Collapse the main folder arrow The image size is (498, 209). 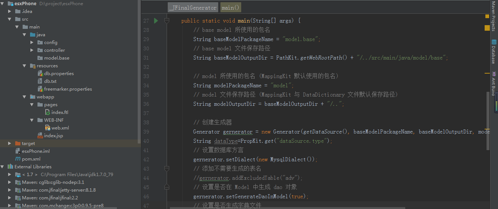17,27
